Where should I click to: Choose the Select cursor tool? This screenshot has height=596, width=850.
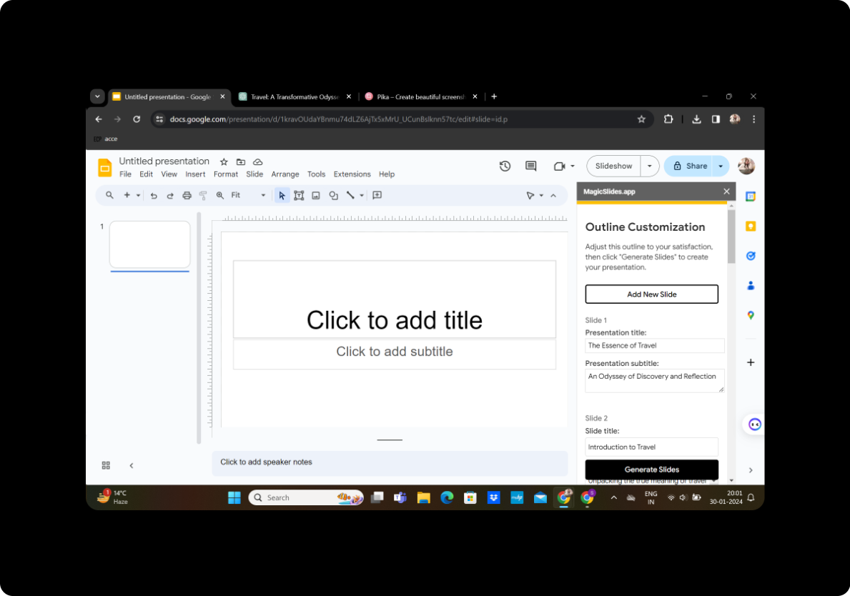pos(282,196)
